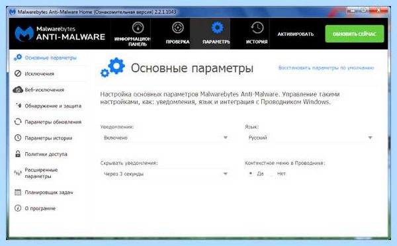Screen dimensions: 397x246
Task: Click the info icon next to О программе
Action: pos(18,208)
